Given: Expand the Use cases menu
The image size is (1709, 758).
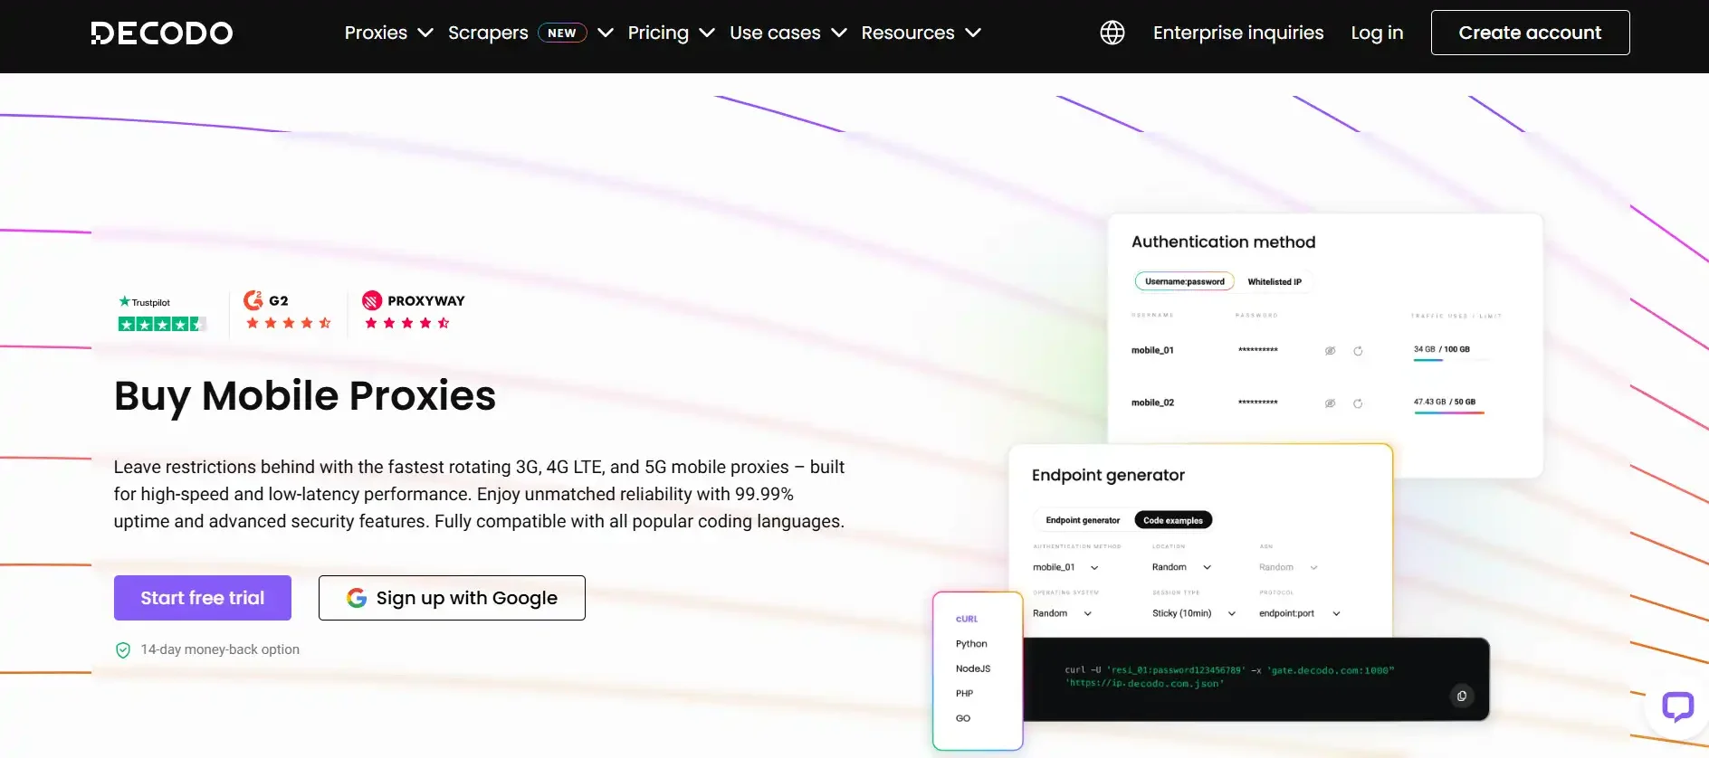Looking at the screenshot, I should (788, 33).
